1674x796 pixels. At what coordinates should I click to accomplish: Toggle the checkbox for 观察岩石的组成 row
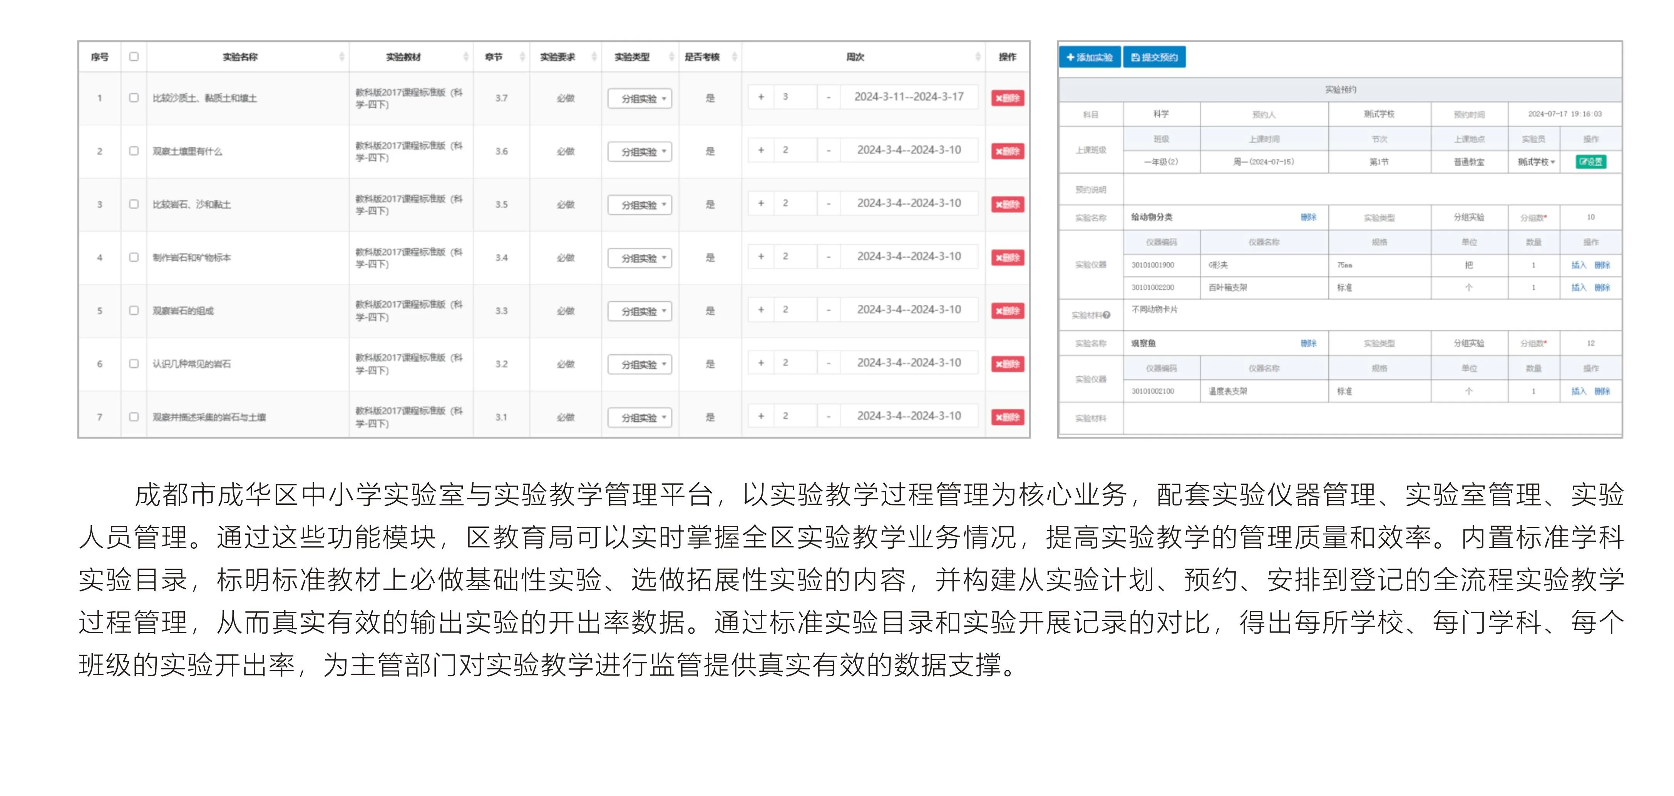pos(134,310)
